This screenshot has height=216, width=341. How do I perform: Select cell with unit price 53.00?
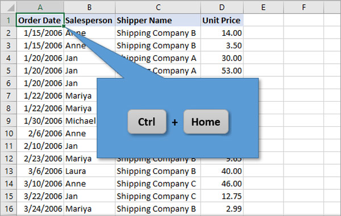[222, 70]
